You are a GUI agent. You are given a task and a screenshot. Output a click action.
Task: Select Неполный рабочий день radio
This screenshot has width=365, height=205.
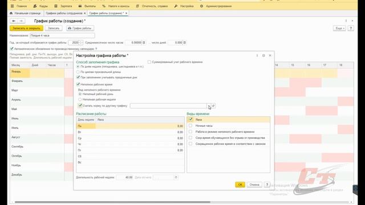point(80,94)
